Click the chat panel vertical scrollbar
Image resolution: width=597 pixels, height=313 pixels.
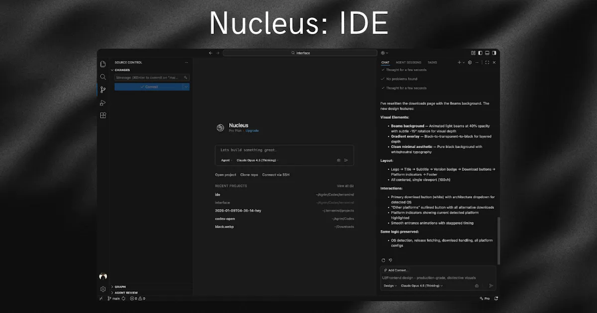tap(498, 240)
